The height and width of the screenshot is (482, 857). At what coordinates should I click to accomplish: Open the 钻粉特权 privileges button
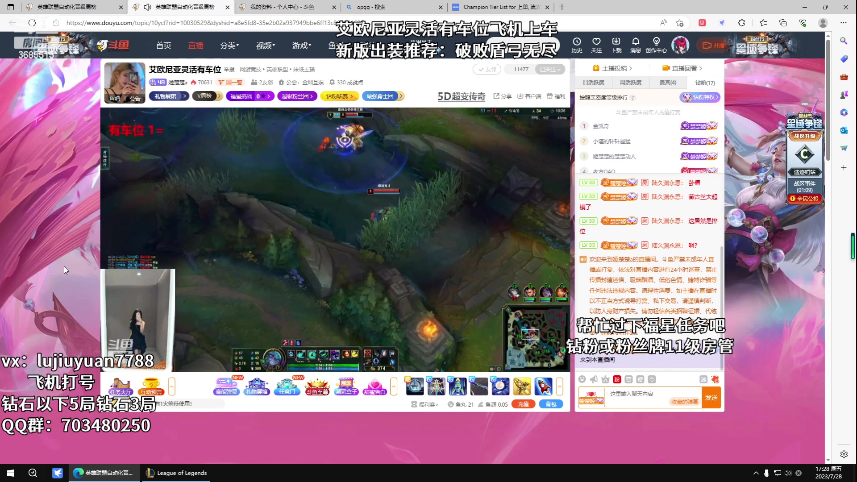[x=700, y=97]
